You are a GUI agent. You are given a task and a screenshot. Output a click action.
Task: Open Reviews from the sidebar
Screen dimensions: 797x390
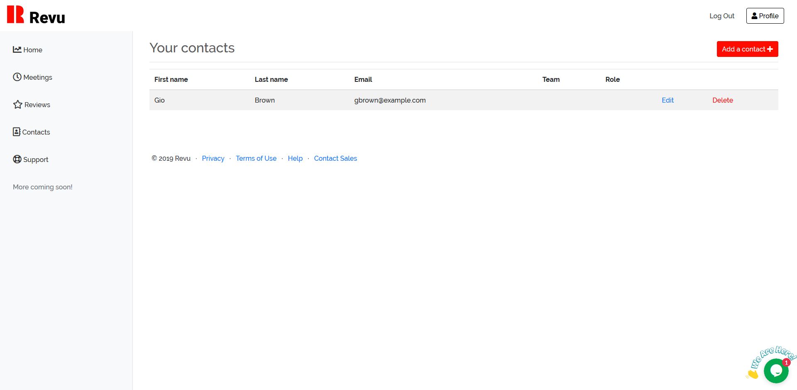click(x=32, y=105)
